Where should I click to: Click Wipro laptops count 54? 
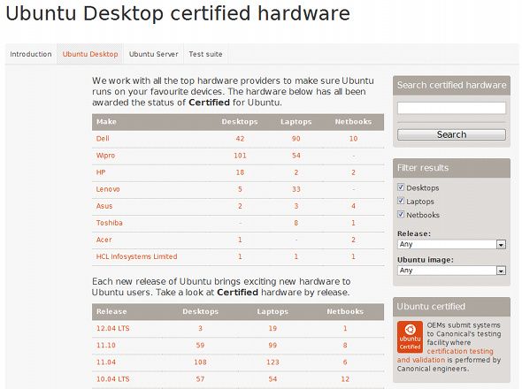point(296,156)
